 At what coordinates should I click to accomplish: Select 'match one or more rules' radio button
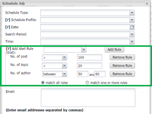point(87,83)
